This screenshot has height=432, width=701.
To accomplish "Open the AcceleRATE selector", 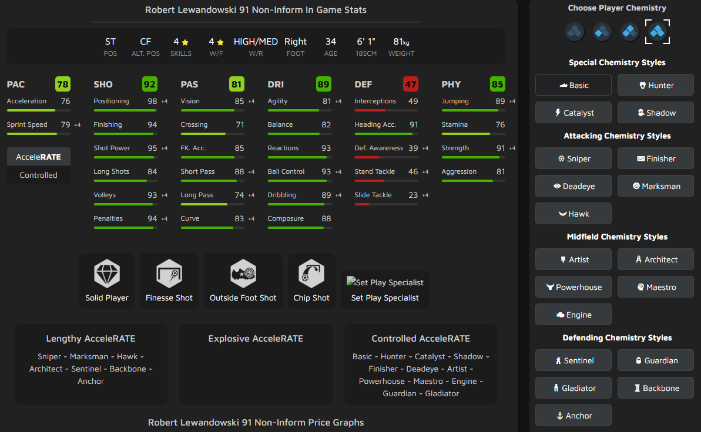I will [38, 156].
